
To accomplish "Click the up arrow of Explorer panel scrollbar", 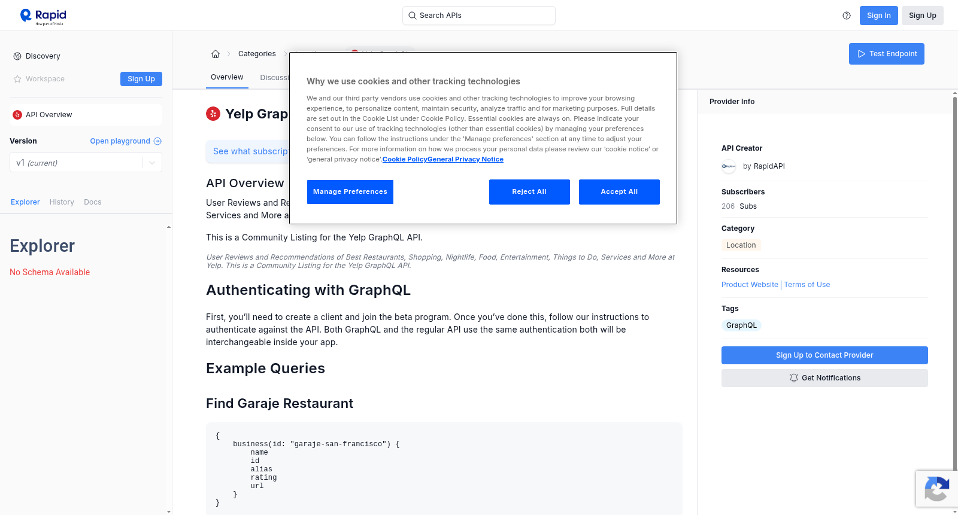I will (169, 227).
